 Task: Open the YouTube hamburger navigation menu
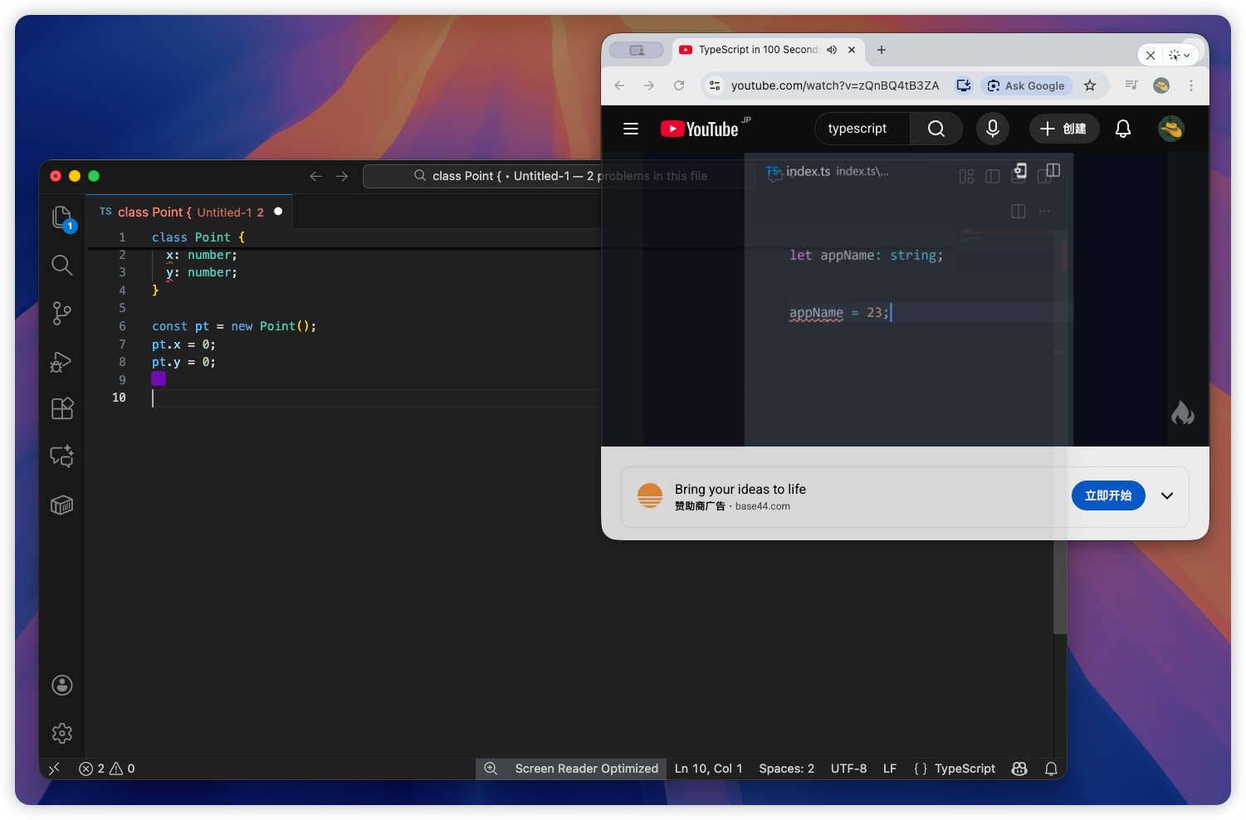click(x=630, y=129)
